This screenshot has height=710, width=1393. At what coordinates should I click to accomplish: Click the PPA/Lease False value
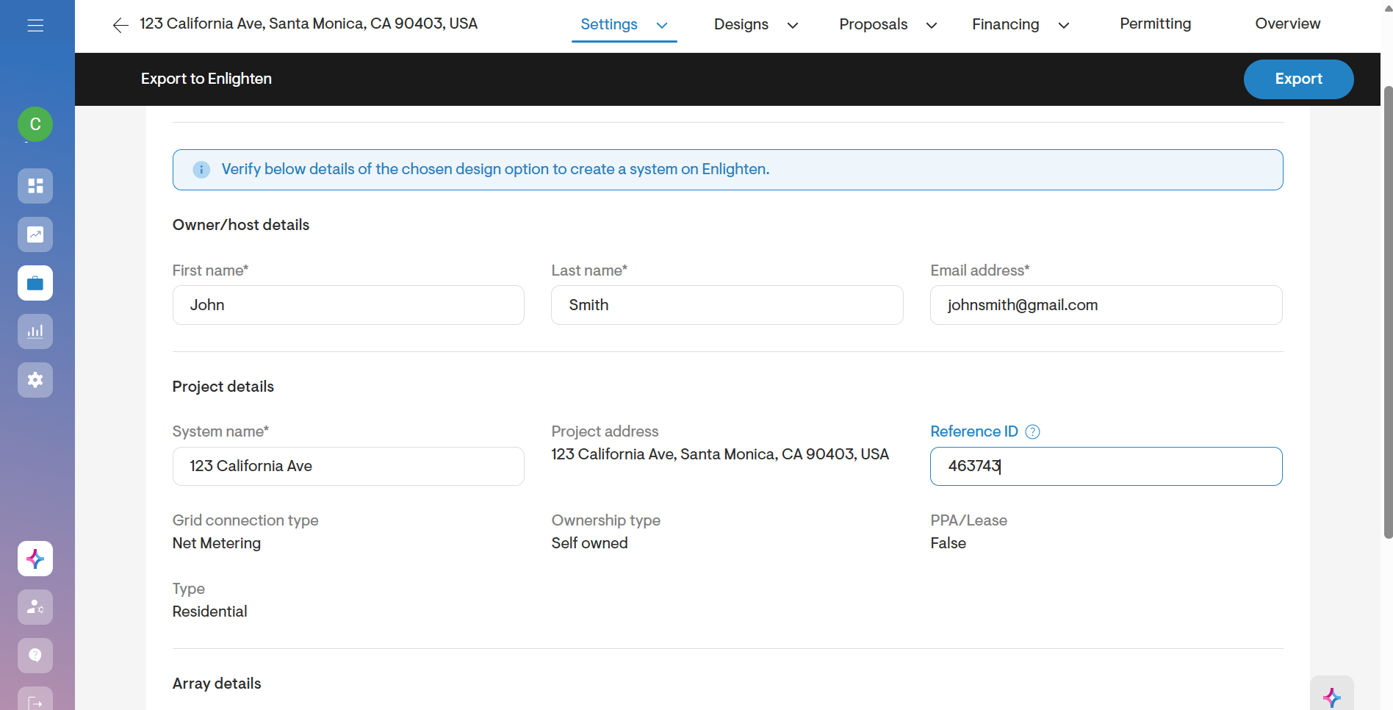(x=949, y=543)
